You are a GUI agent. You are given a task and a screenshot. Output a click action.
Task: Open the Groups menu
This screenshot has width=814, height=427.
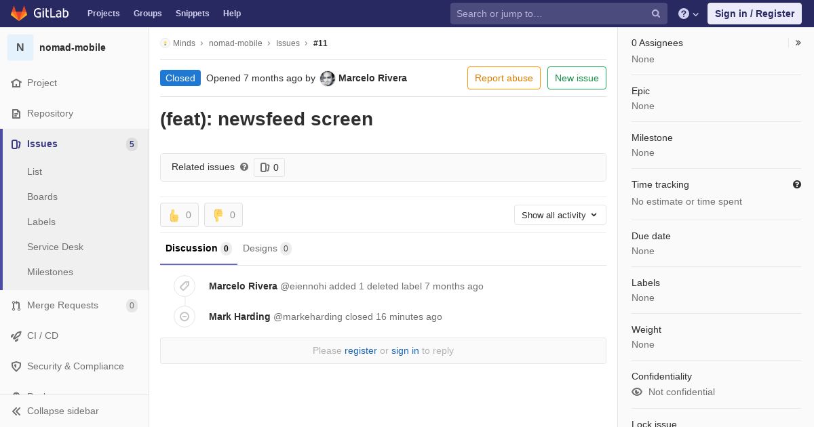tap(147, 14)
